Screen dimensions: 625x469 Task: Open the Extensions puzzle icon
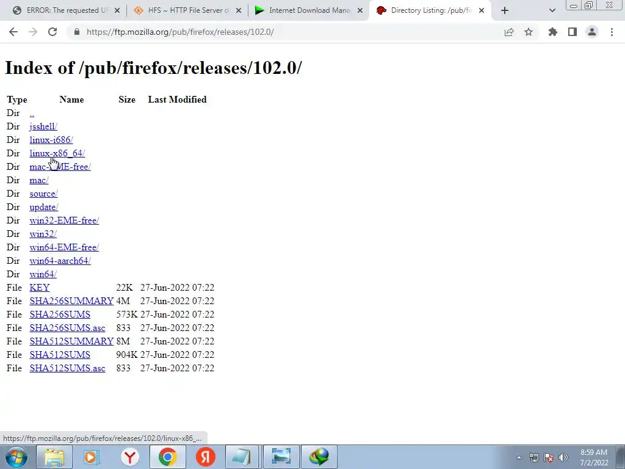pos(553,32)
